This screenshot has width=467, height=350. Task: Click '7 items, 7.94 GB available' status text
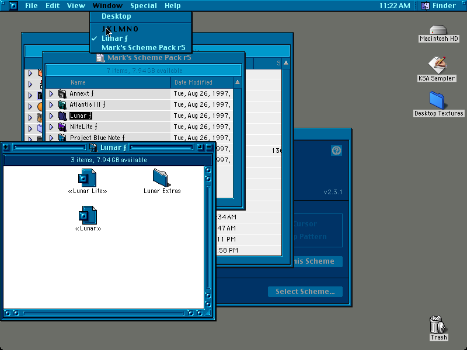[x=144, y=71]
